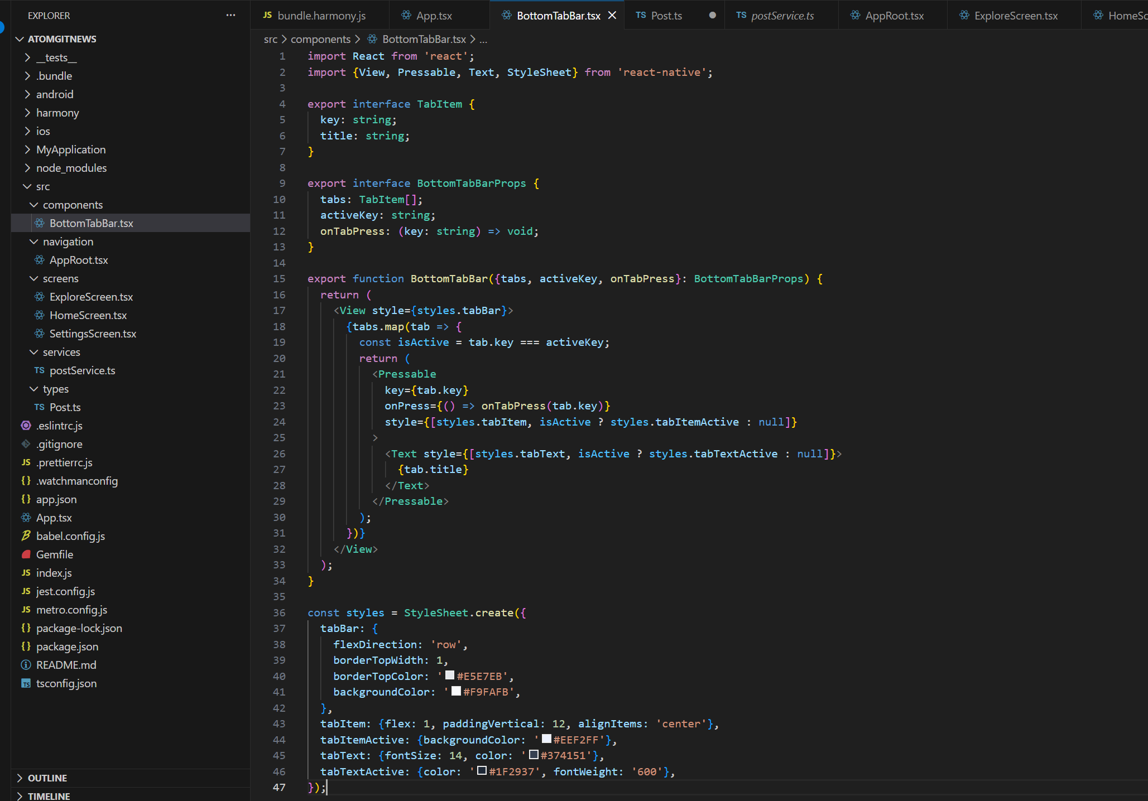Click the tsconfig.json file icon
The height and width of the screenshot is (801, 1148).
click(26, 683)
